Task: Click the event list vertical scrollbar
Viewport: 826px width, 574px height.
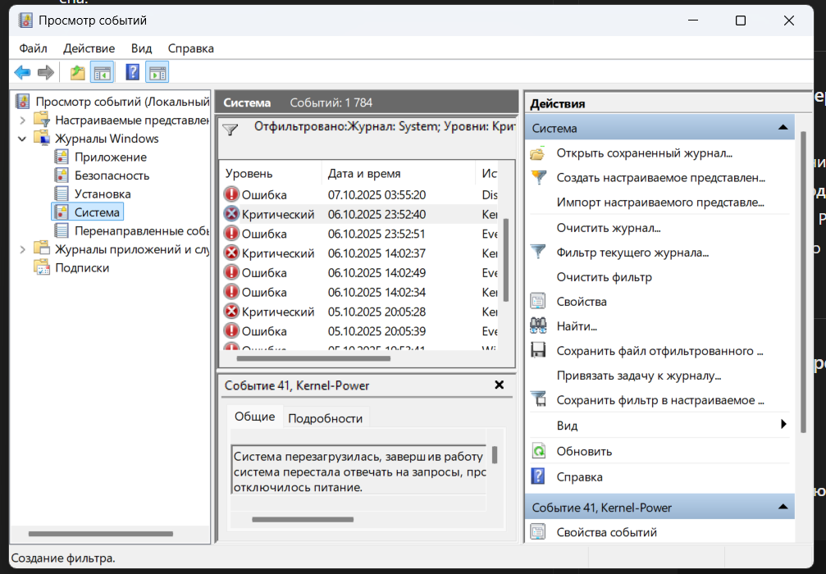Action: [506, 260]
